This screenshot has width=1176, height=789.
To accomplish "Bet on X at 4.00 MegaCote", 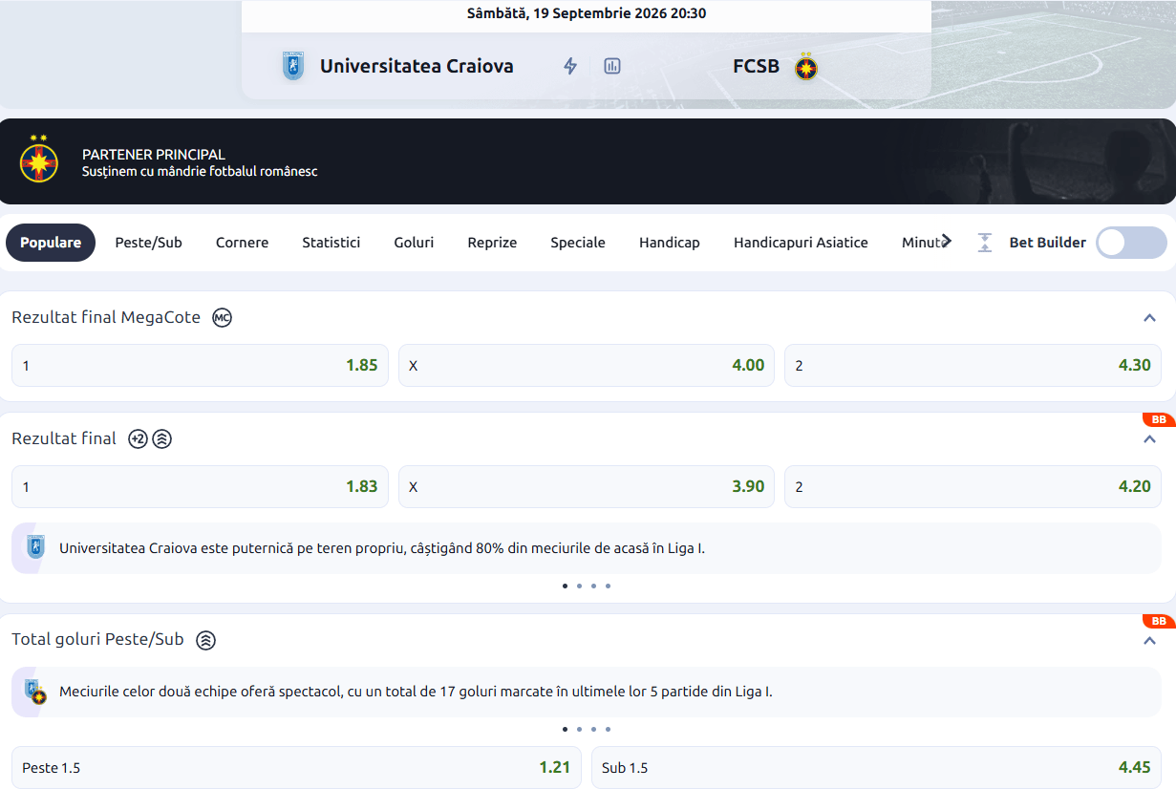I will click(x=587, y=365).
